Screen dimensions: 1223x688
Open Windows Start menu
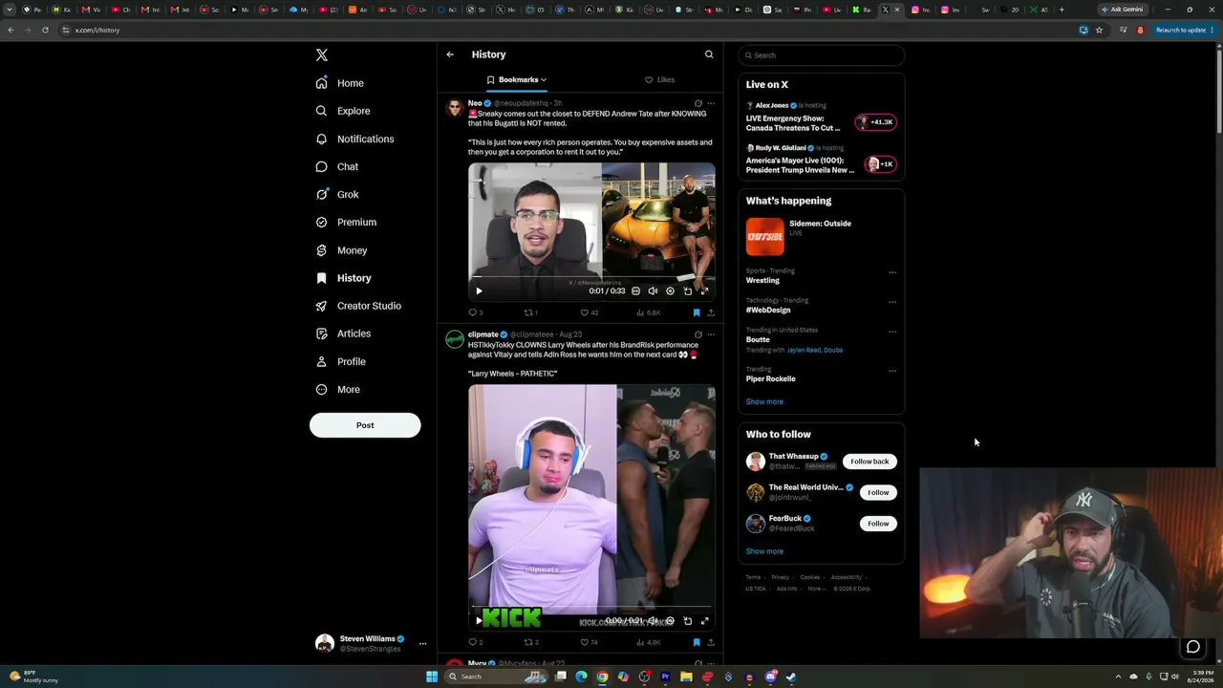[x=432, y=677]
